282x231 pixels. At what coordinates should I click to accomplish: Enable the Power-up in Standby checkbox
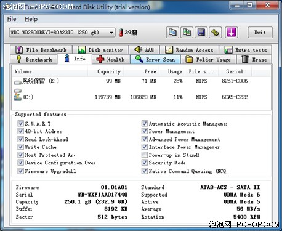tap(145, 155)
